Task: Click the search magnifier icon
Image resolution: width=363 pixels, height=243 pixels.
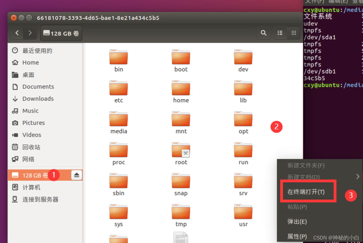Action: point(264,33)
